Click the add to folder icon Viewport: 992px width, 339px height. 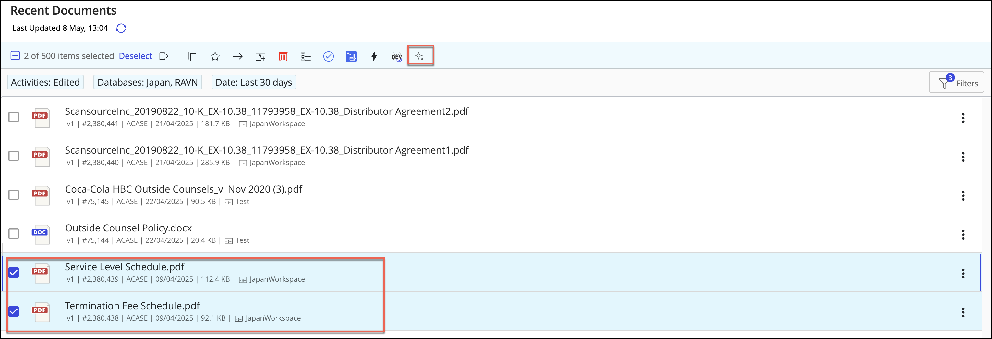click(x=260, y=57)
